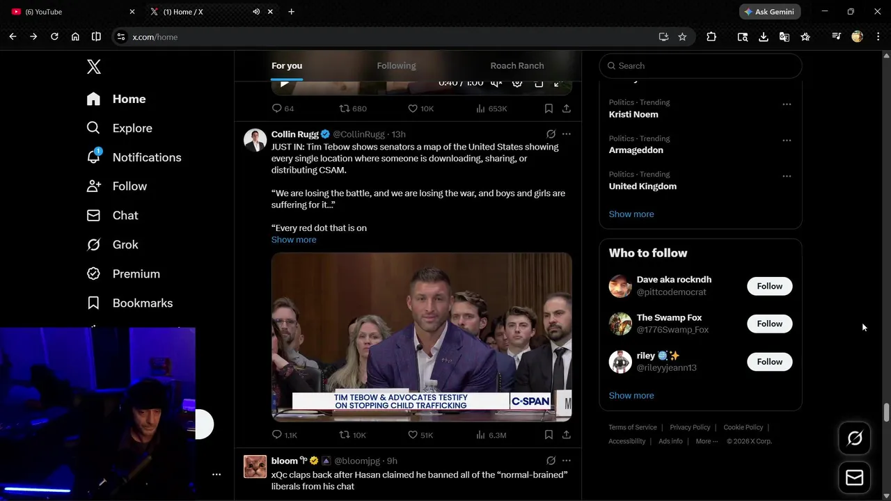Open more menu on bloom post
The width and height of the screenshot is (891, 501).
pos(567,461)
